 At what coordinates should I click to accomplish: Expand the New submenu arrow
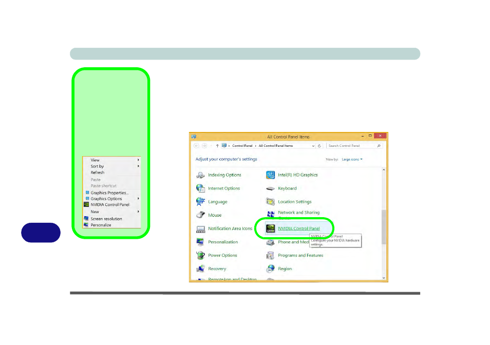139,212
